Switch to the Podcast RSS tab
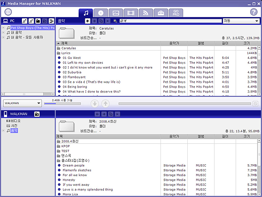This screenshot has height=197, width=262. click(x=146, y=13)
